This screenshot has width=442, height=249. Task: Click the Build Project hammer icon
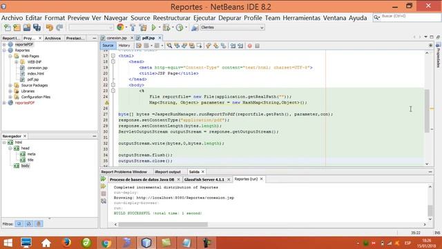click(x=133, y=28)
